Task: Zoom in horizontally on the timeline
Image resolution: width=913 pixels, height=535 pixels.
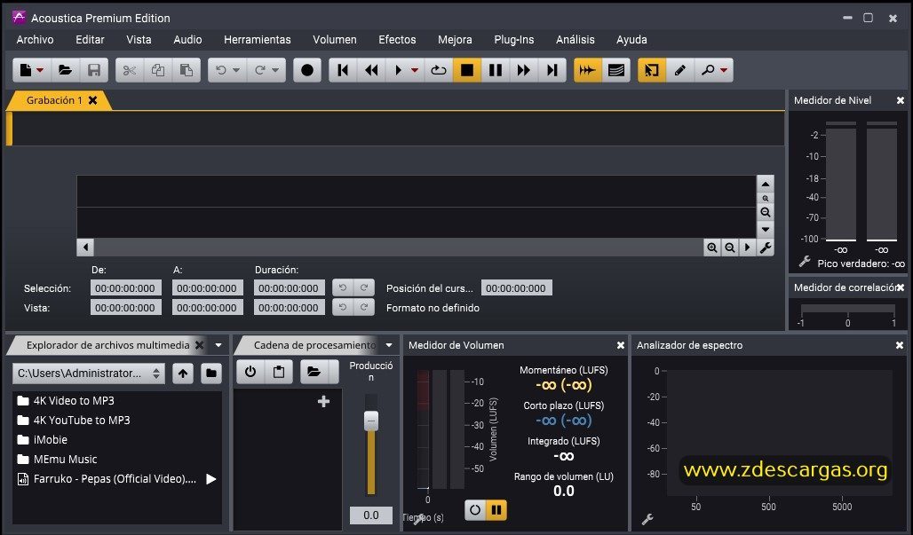Action: [711, 248]
